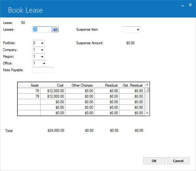Click the Lessee input field
This screenshot has height=171, width=196.
click(x=42, y=29)
